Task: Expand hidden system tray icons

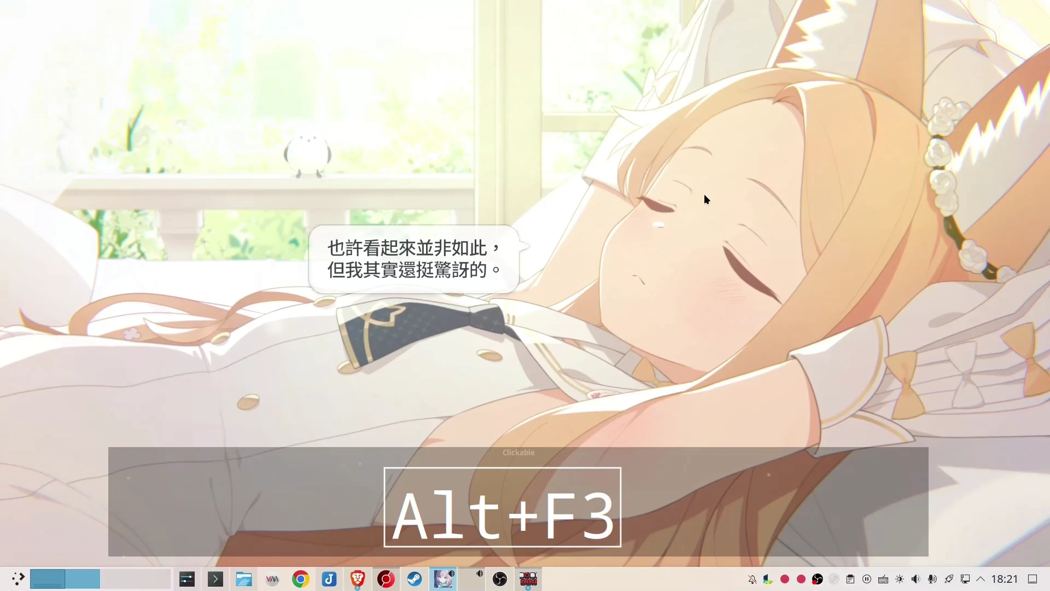Action: coord(980,579)
